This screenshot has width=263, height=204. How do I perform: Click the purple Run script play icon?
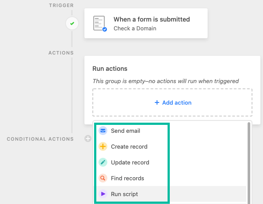[x=103, y=194]
